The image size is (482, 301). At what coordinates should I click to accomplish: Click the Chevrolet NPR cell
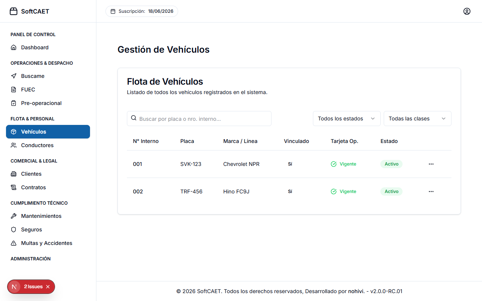241,164
